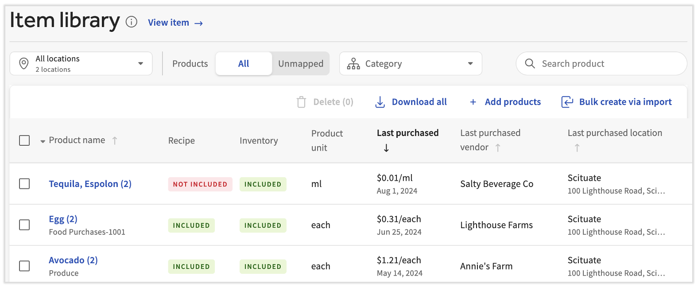Type in the Search product field
Screen dimensions: 698x288
607,64
